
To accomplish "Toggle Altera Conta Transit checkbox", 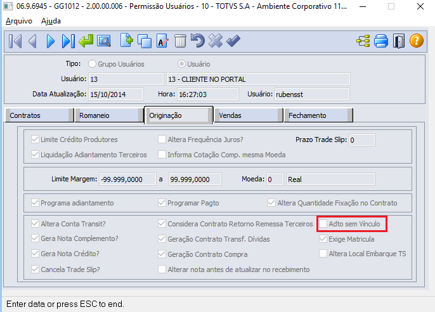I will click(35, 223).
